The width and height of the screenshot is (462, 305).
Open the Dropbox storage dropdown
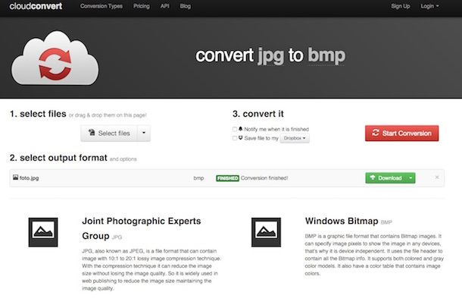(295, 138)
